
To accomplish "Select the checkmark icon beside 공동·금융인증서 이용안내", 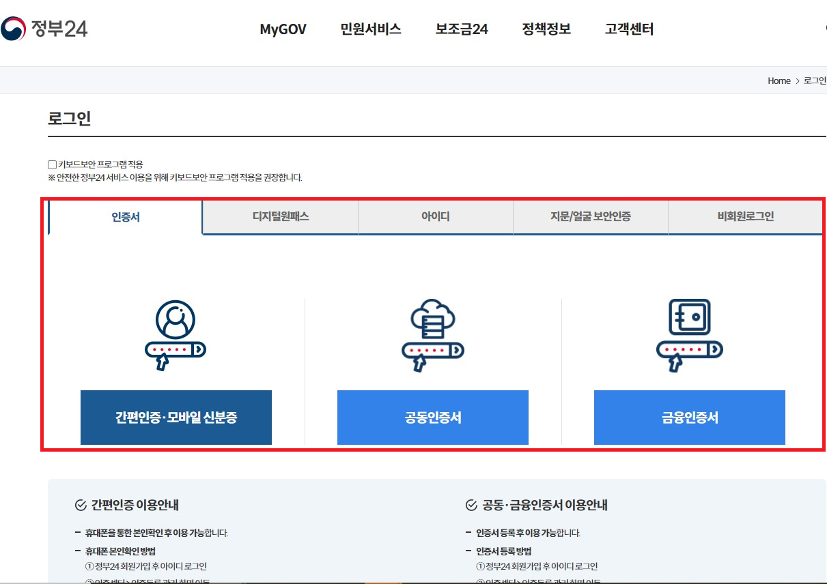I will pyautogui.click(x=471, y=506).
